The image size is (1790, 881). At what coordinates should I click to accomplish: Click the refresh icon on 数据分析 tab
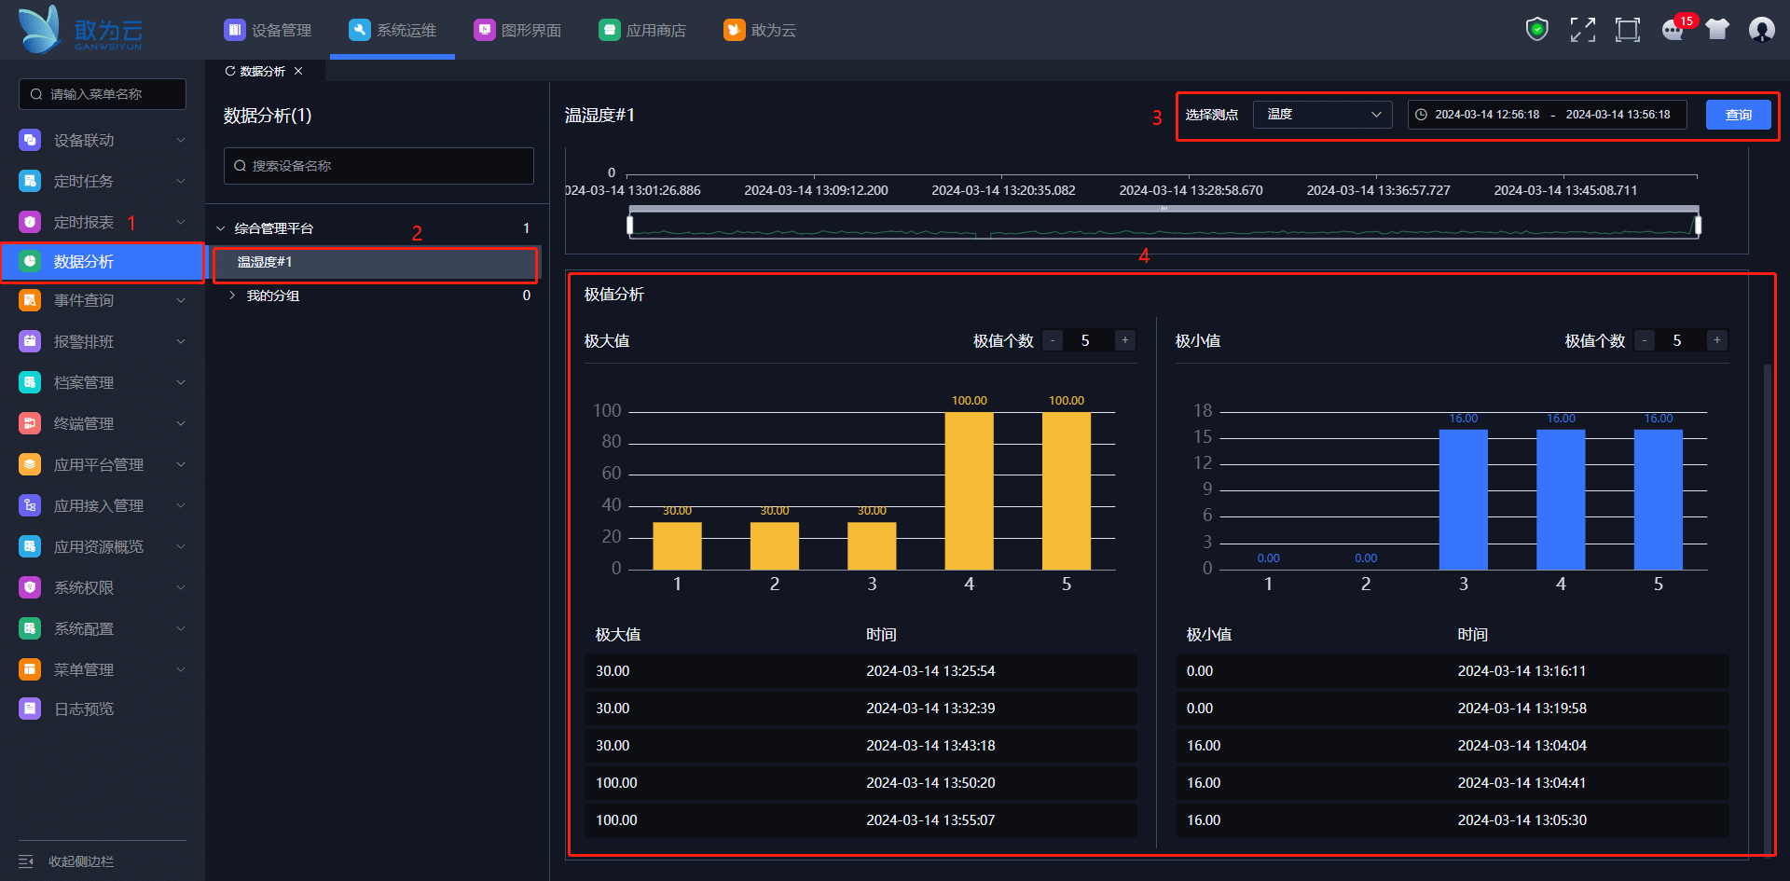pyautogui.click(x=230, y=72)
